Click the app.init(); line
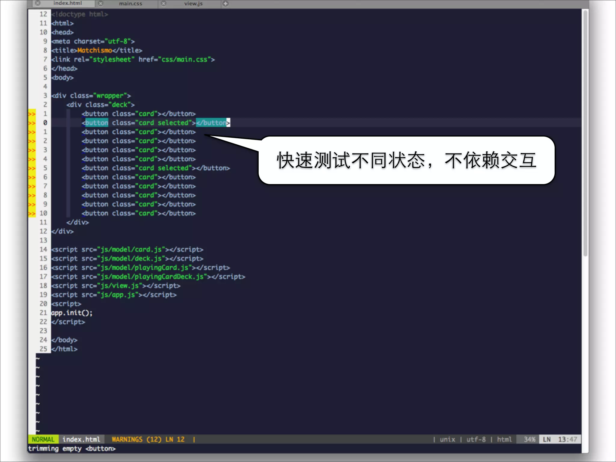616x462 pixels. pyautogui.click(x=72, y=313)
